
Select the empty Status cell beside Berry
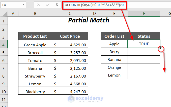point(144,52)
